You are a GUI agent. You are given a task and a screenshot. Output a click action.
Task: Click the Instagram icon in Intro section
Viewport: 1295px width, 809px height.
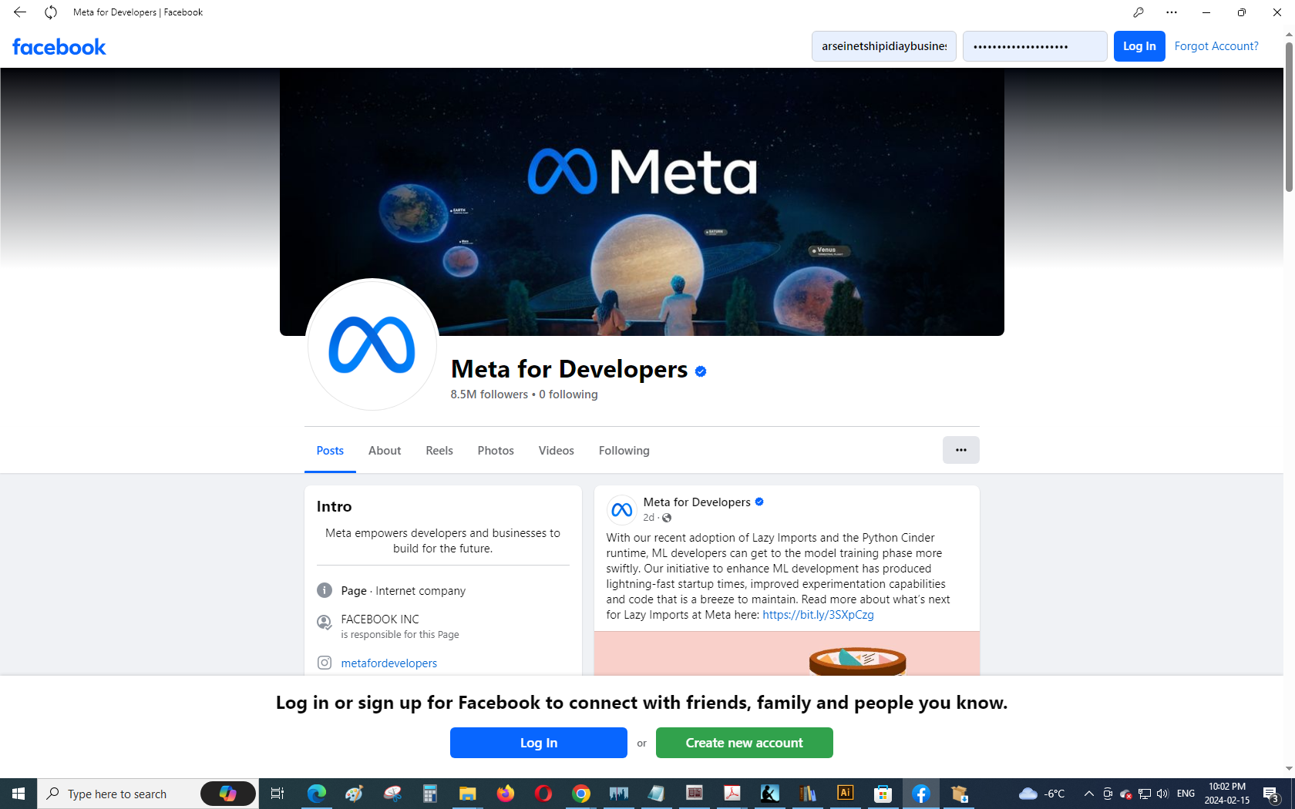click(325, 663)
